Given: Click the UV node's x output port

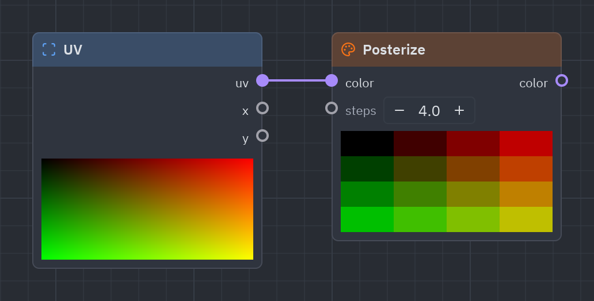Looking at the screenshot, I should 262,108.
